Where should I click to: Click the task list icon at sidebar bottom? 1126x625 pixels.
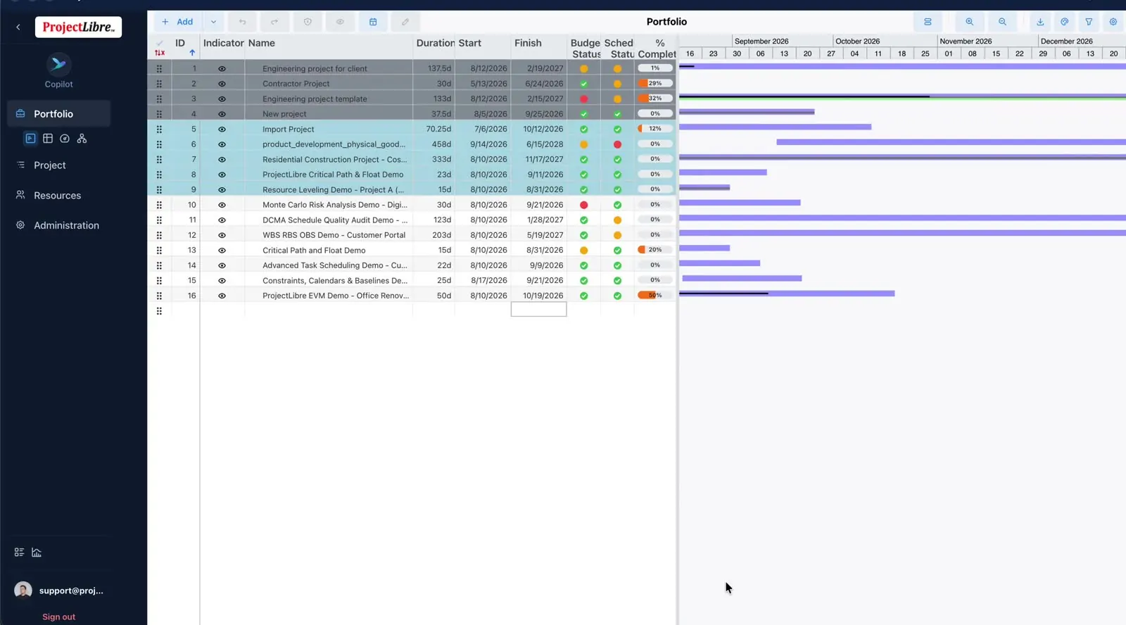[x=19, y=553]
